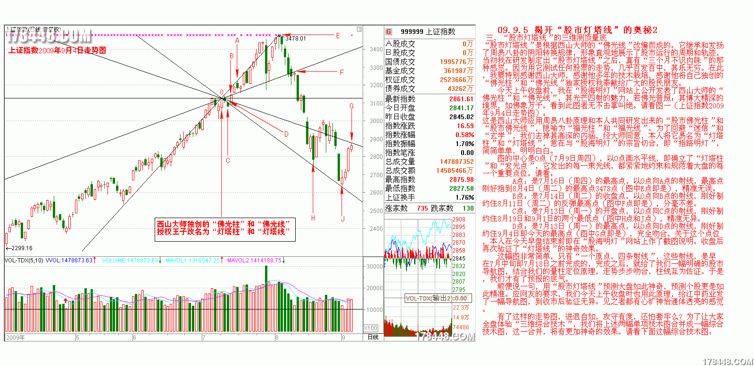This screenshot has width=754, height=366.
Task: Click the intraday volume label 22.3万
Action: pyautogui.click(x=461, y=307)
